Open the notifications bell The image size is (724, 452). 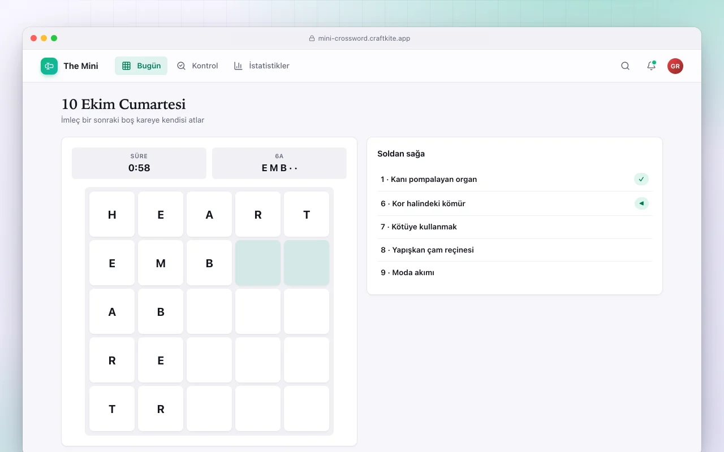pos(651,66)
